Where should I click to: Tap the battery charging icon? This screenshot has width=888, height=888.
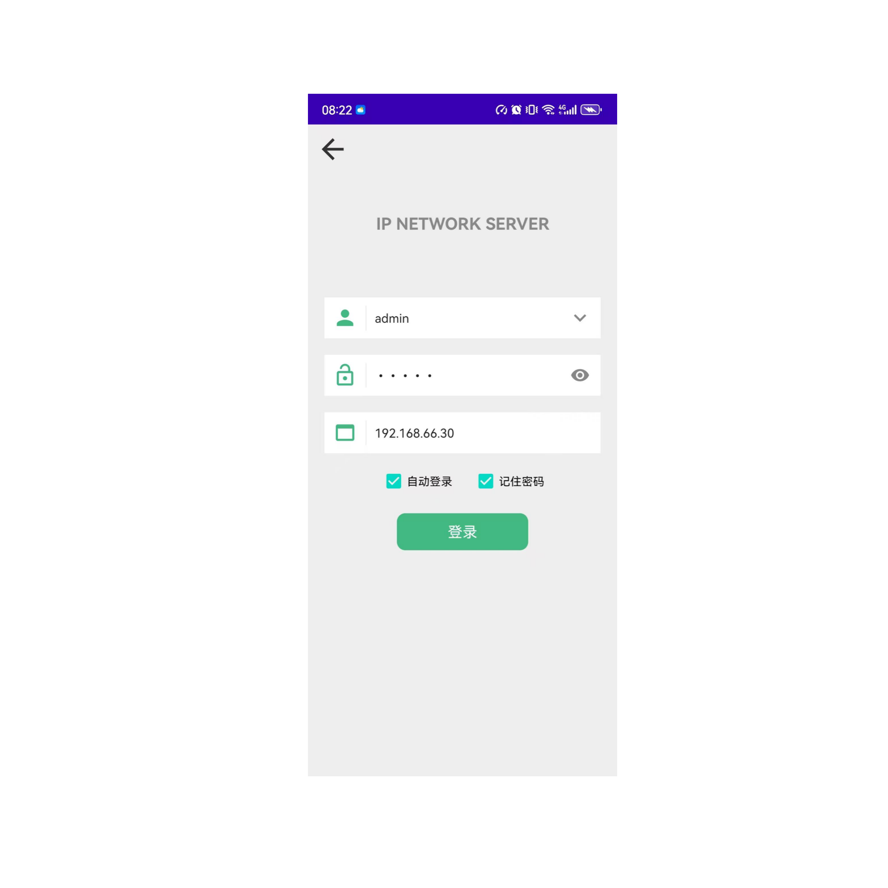pos(591,110)
